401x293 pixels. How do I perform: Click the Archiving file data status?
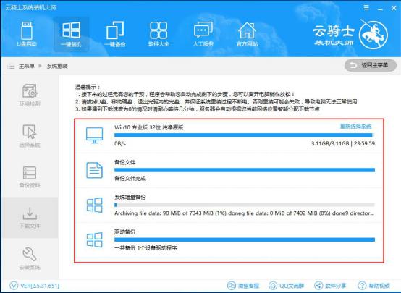point(244,213)
